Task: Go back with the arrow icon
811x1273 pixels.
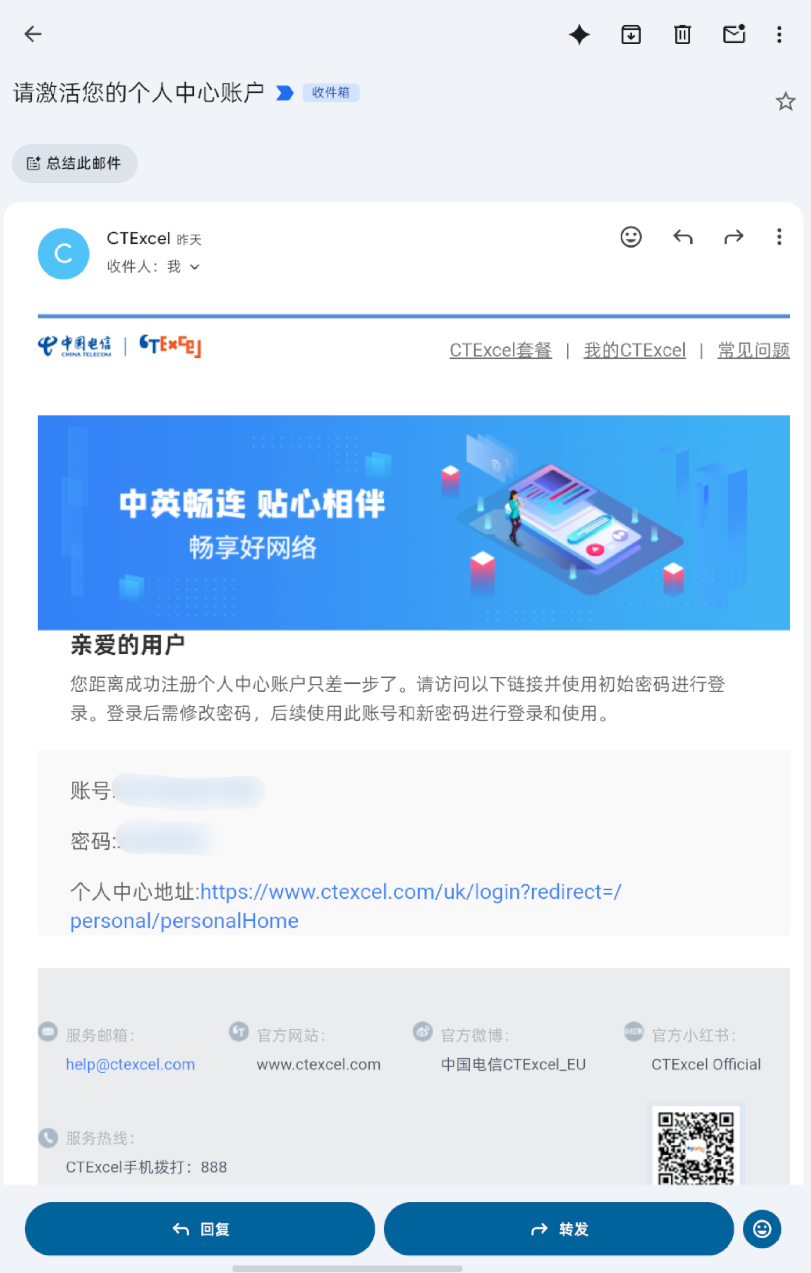Action: click(x=33, y=34)
